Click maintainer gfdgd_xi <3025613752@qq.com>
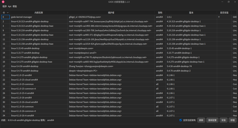Screen dimensions: 238x128 coord(85,17)
